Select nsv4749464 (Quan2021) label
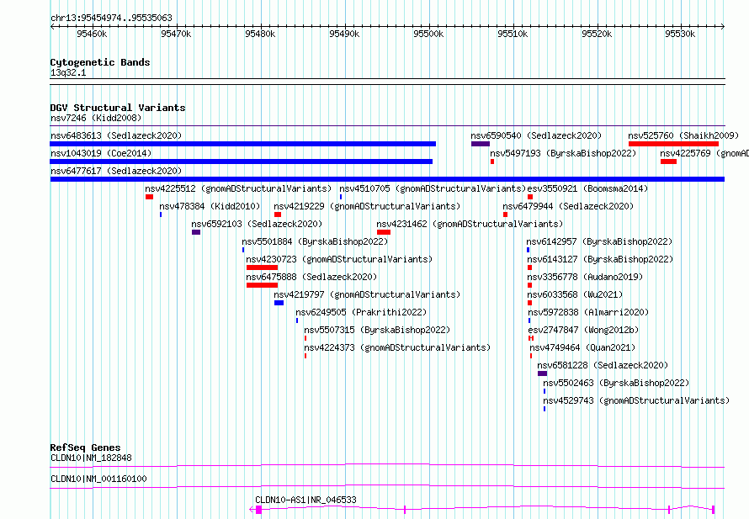This screenshot has height=519, width=749. (582, 347)
